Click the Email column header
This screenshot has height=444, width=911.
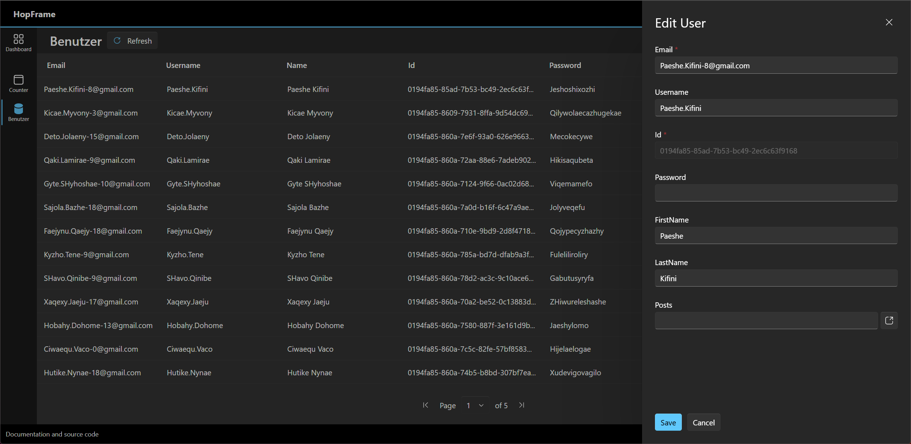[x=56, y=65]
